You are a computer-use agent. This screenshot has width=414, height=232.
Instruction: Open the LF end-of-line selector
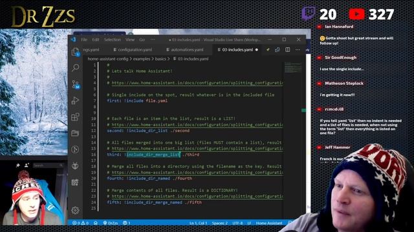coord(249,223)
